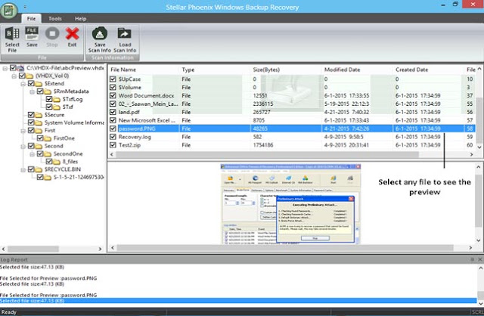
Task: Collapse the abcPreview.vhdx root node
Action: pos(5,68)
